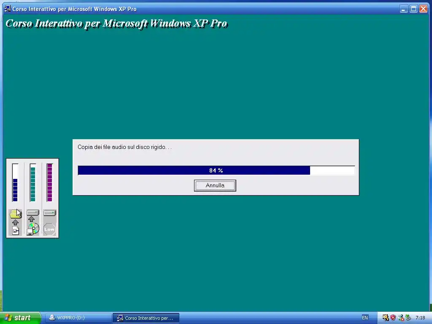Click the tiger icon in system tray
Viewport: 432px width, 324px height.
pos(385,318)
